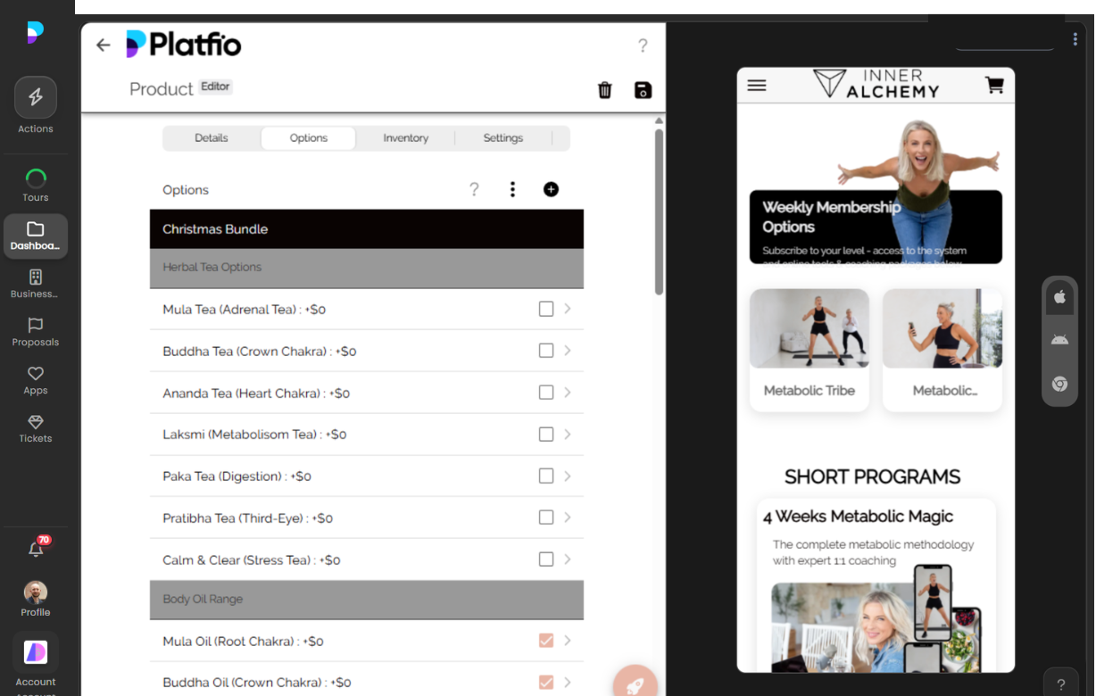Uncheck Mula Oil (Root Chakra)
This screenshot has height=696, width=1096.
[x=545, y=640]
